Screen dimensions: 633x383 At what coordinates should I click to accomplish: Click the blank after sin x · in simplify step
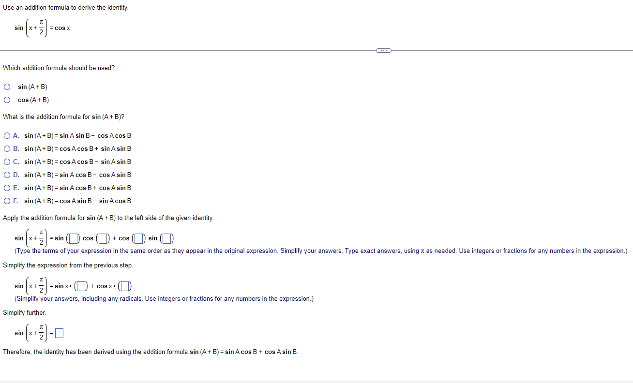coord(81,286)
